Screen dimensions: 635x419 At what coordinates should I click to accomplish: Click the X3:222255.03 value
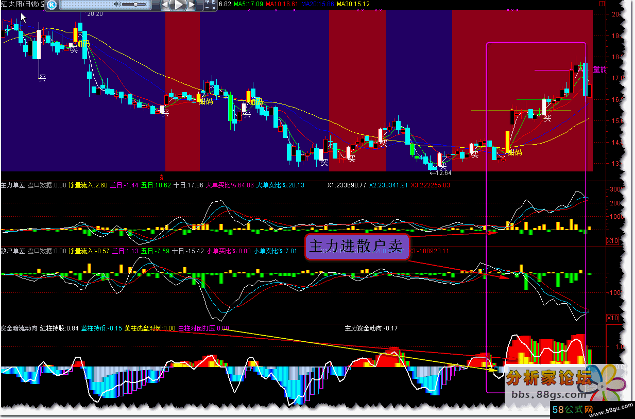pyautogui.click(x=430, y=185)
